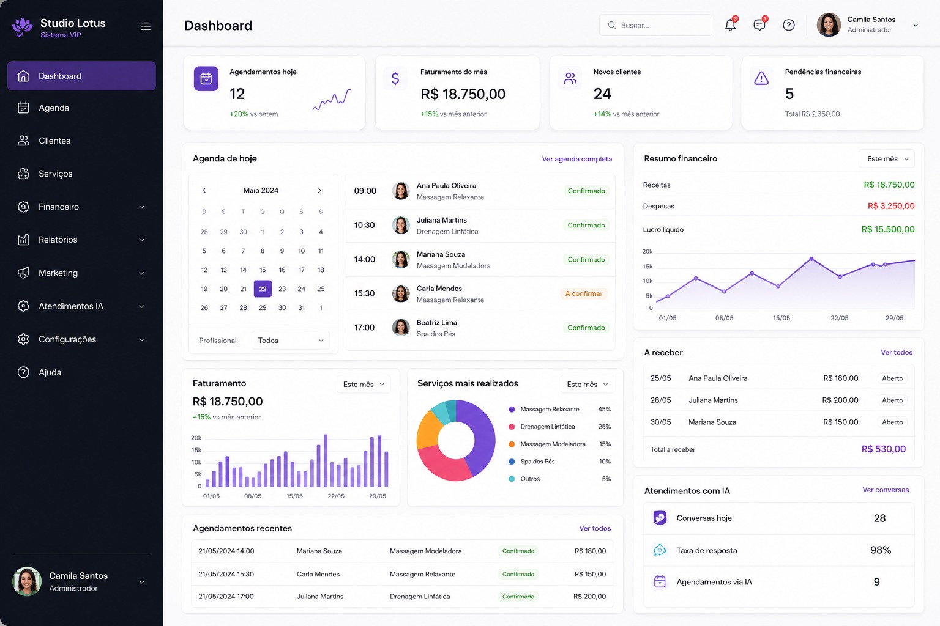Click the Conversas hoje chat icon

pos(660,518)
